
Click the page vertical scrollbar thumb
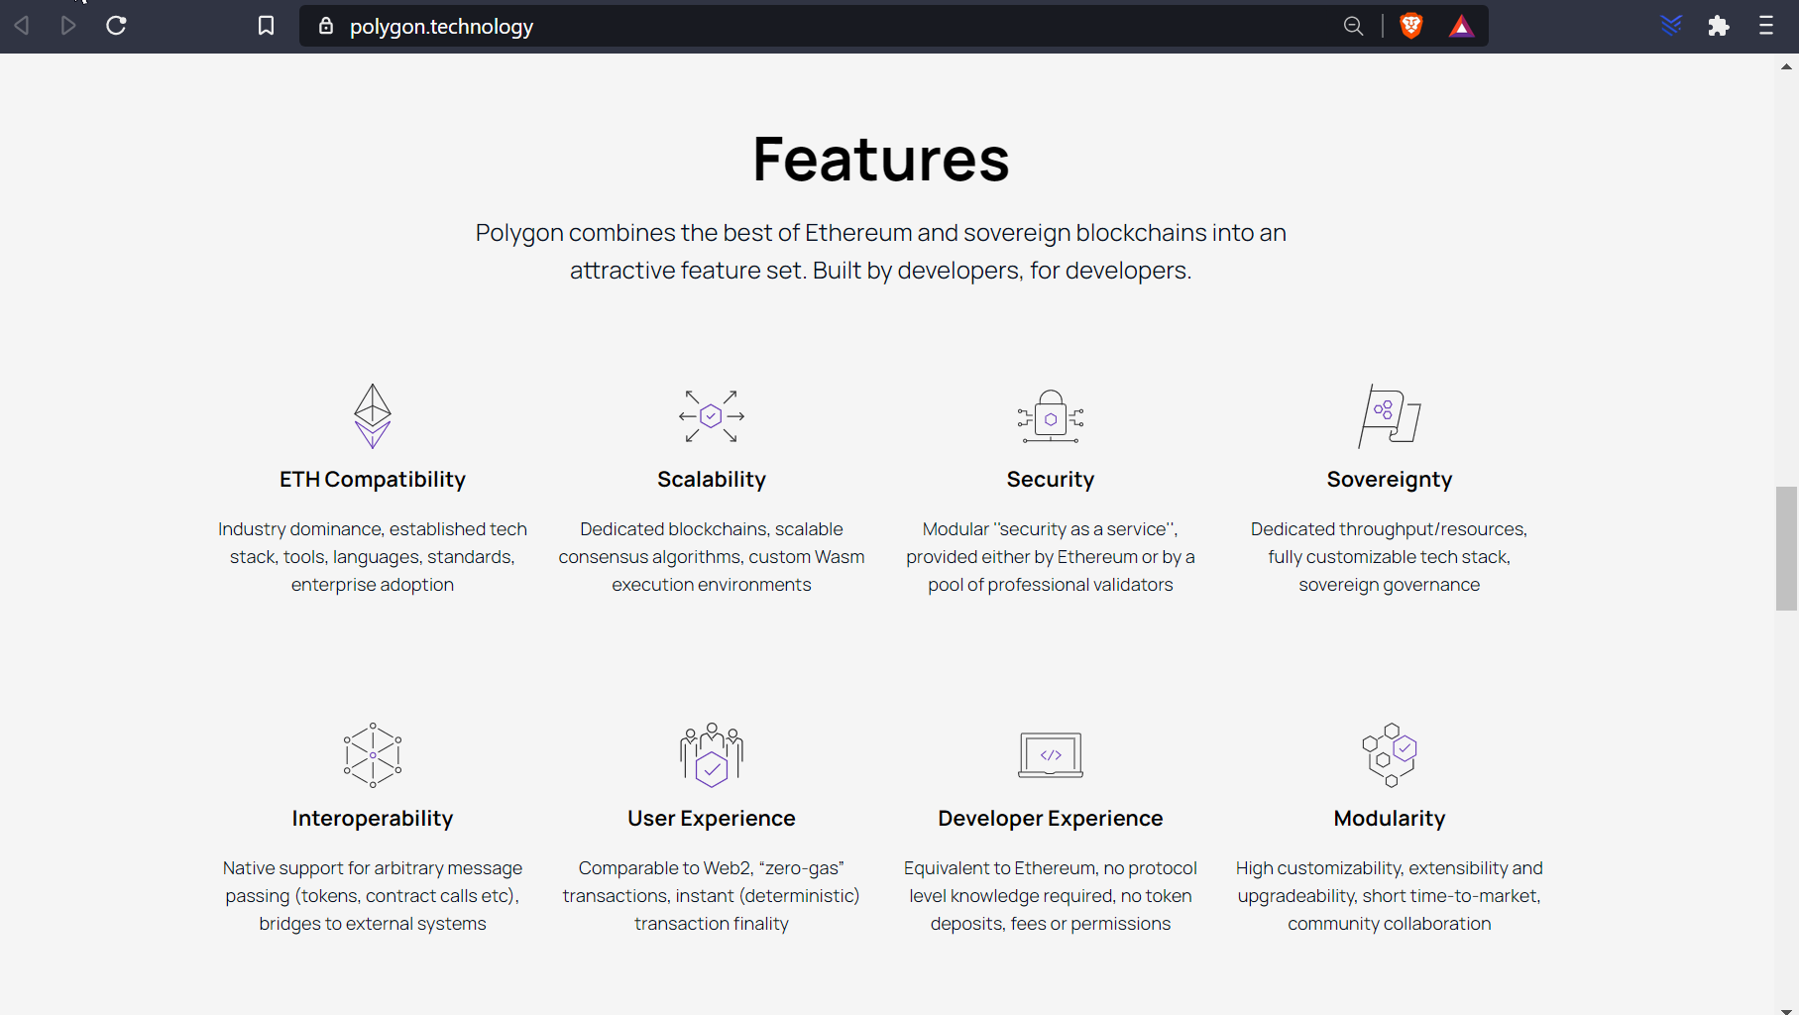click(1786, 548)
